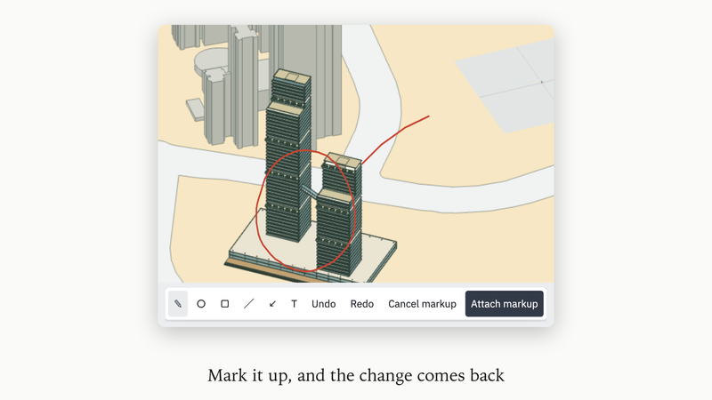The height and width of the screenshot is (400, 712).
Task: Select the arrow markup tool
Action: (272, 304)
